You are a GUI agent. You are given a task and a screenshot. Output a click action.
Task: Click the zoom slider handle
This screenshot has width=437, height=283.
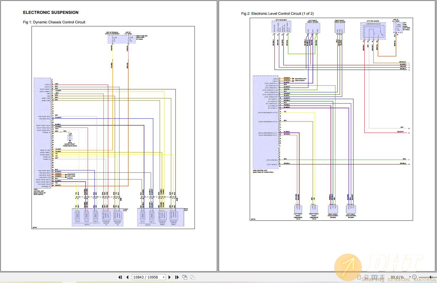point(430,277)
